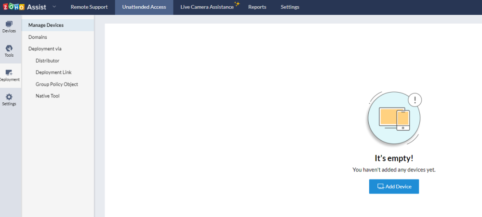This screenshot has height=217, width=482.
Task: Open the Native Tool option
Action: (48, 96)
